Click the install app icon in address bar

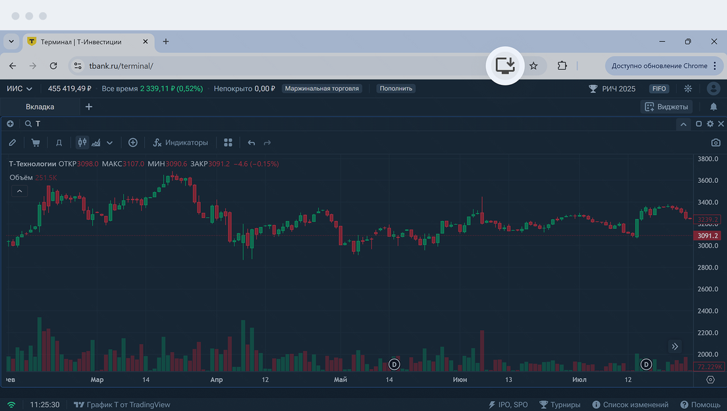coord(505,66)
